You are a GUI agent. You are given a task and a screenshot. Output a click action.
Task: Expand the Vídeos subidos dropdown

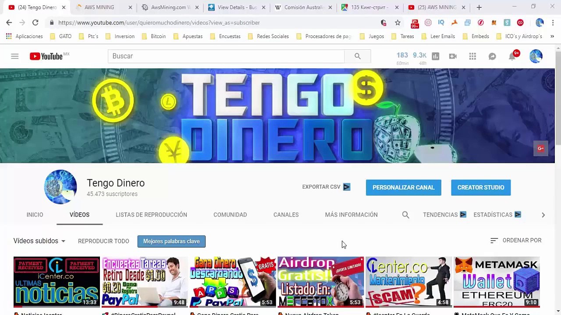(39, 241)
